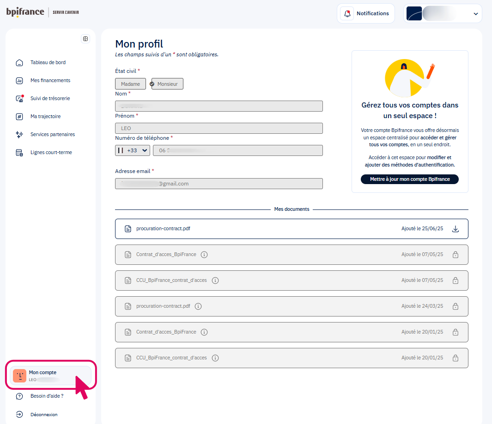Open Mes financements menu item
This screenshot has height=424, width=492.
click(50, 81)
